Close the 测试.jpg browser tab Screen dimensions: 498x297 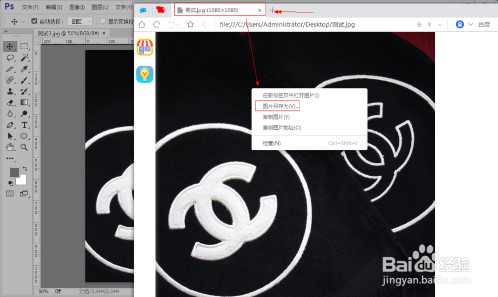point(260,10)
